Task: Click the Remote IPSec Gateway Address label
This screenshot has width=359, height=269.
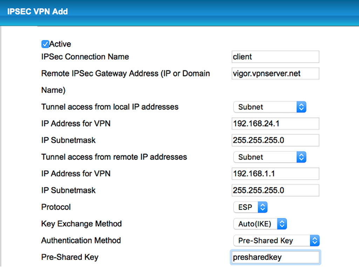Action: coord(126,74)
